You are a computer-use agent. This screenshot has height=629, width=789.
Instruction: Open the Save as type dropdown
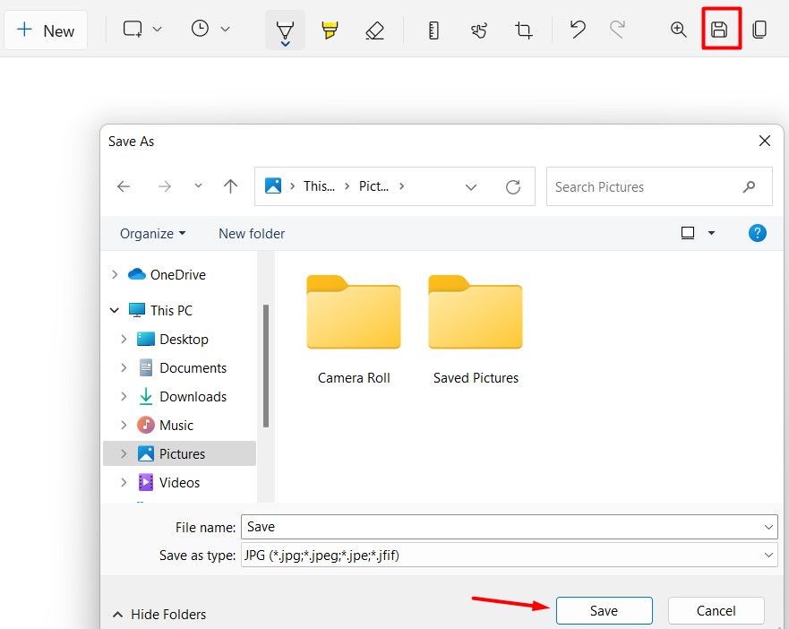[x=509, y=556]
